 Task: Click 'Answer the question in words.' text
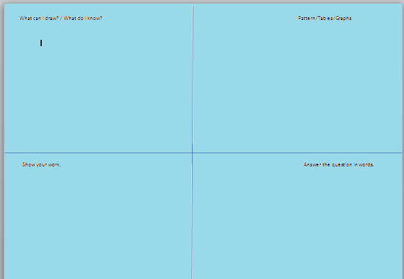339,165
